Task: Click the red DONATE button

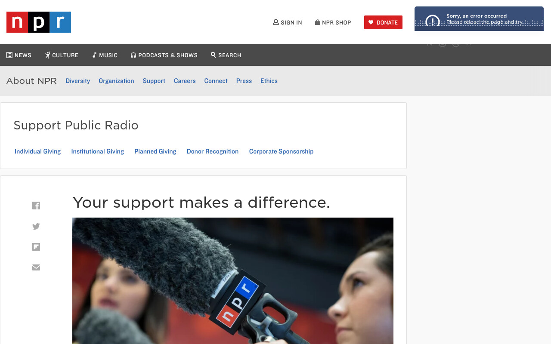Action: [383, 22]
